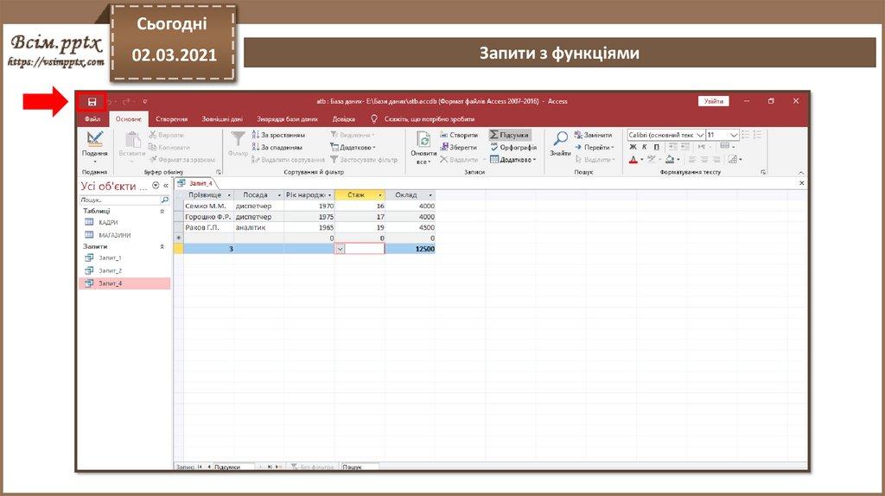Open the font size 11 dropdown
Screen dimensions: 885x496
(x=734, y=135)
